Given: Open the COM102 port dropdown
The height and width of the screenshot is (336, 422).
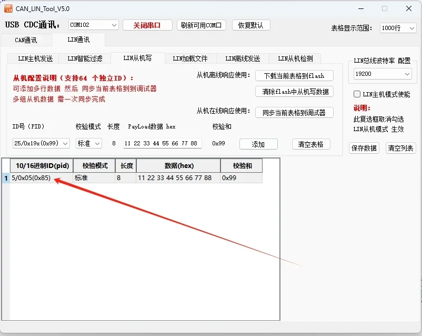Looking at the screenshot, I should click(x=93, y=25).
